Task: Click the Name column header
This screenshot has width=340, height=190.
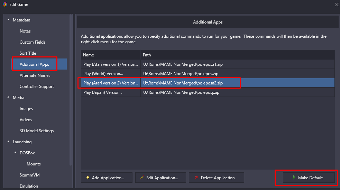Action: [111, 55]
